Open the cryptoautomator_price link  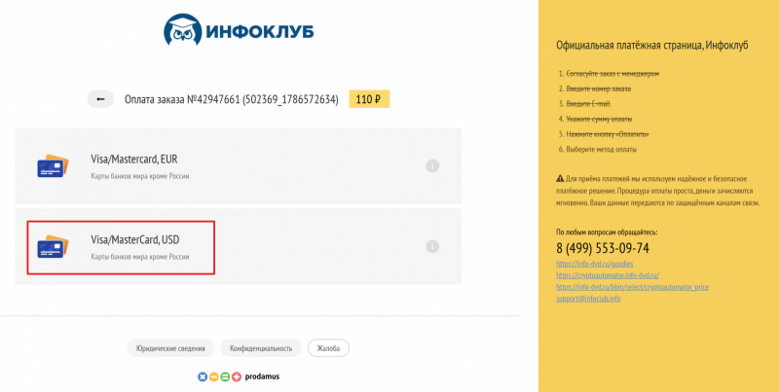(632, 287)
